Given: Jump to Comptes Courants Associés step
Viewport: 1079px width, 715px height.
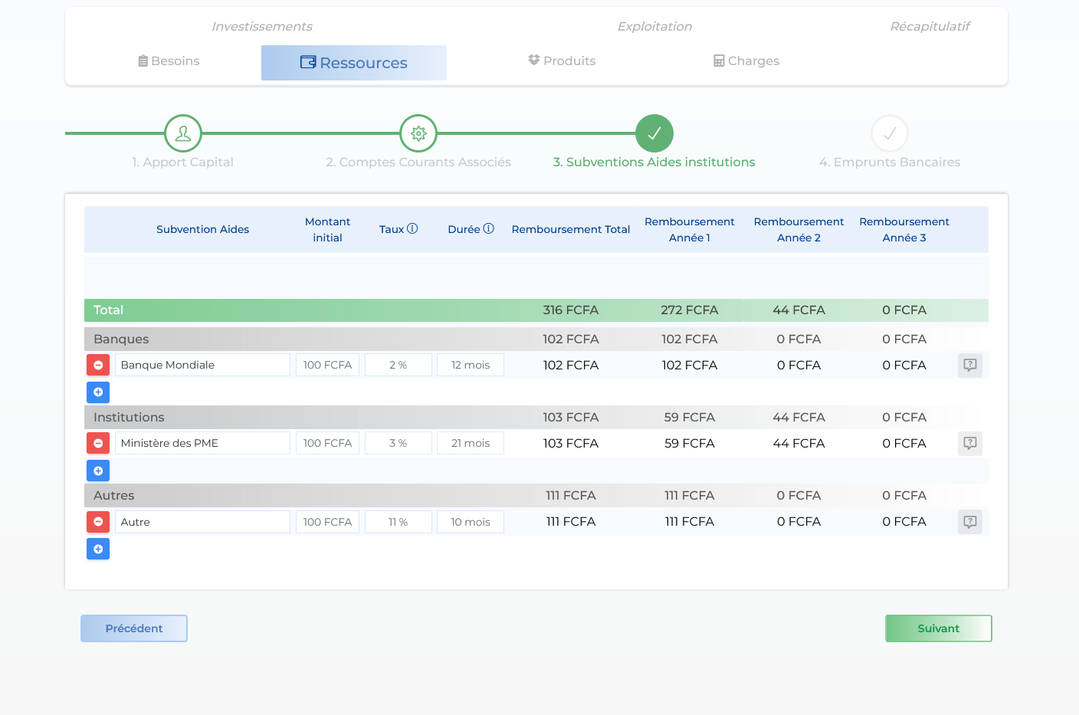Looking at the screenshot, I should click(418, 133).
